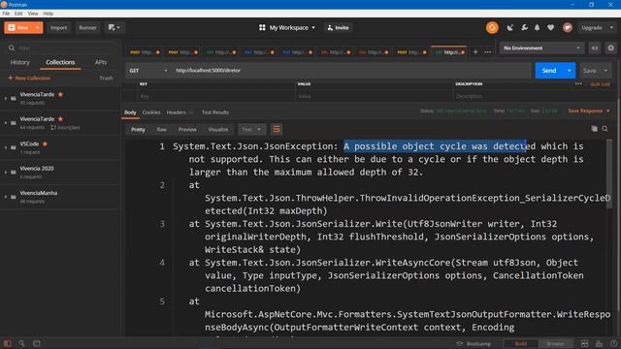The height and width of the screenshot is (349, 621).
Task: Open the Test Results tab
Action: 215,112
